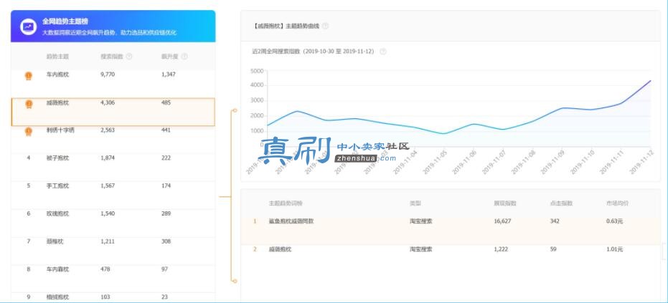668x303 pixels.
Task: Click the search index value 1,567
Action: point(108,186)
